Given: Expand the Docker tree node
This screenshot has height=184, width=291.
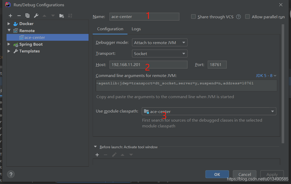Looking at the screenshot, I should pyautogui.click(x=9, y=23).
